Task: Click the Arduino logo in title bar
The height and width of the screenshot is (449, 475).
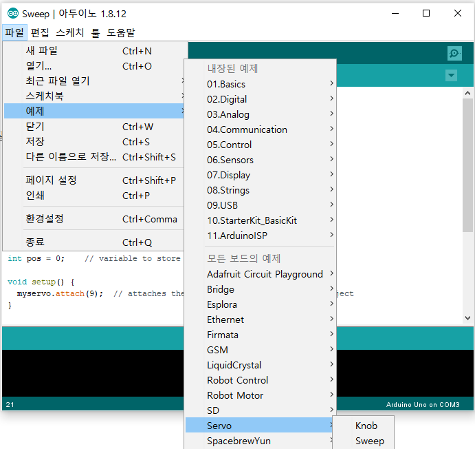Action: tap(13, 13)
